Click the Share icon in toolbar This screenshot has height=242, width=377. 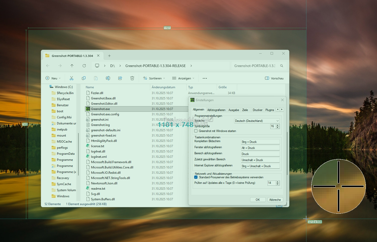tap(120, 78)
